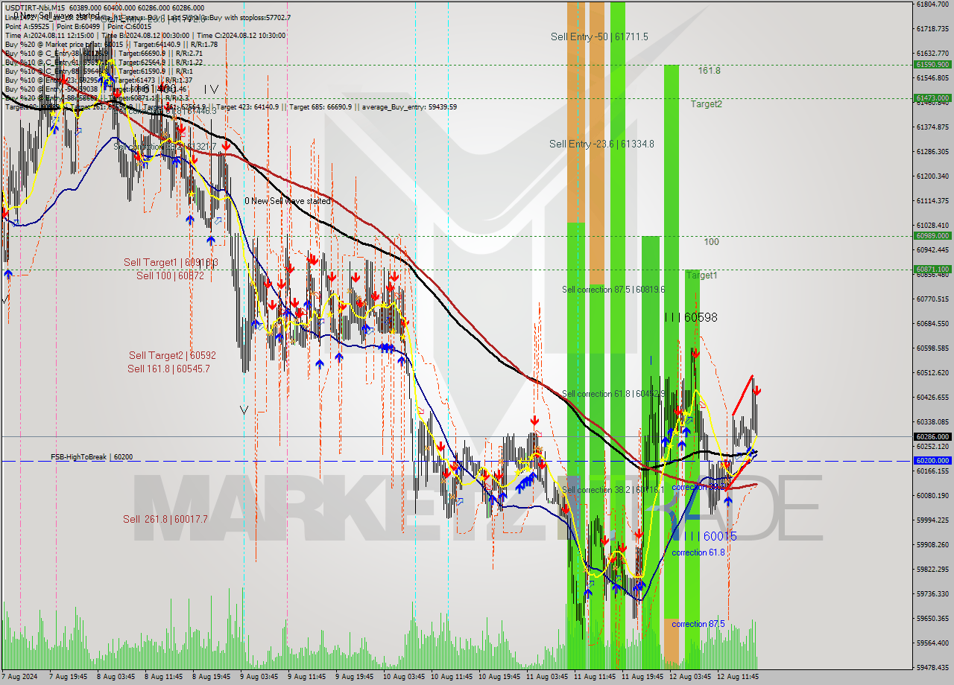Image resolution: width=954 pixels, height=685 pixels.
Task: Click the '100' Fibonacci level label
Action: click(711, 242)
